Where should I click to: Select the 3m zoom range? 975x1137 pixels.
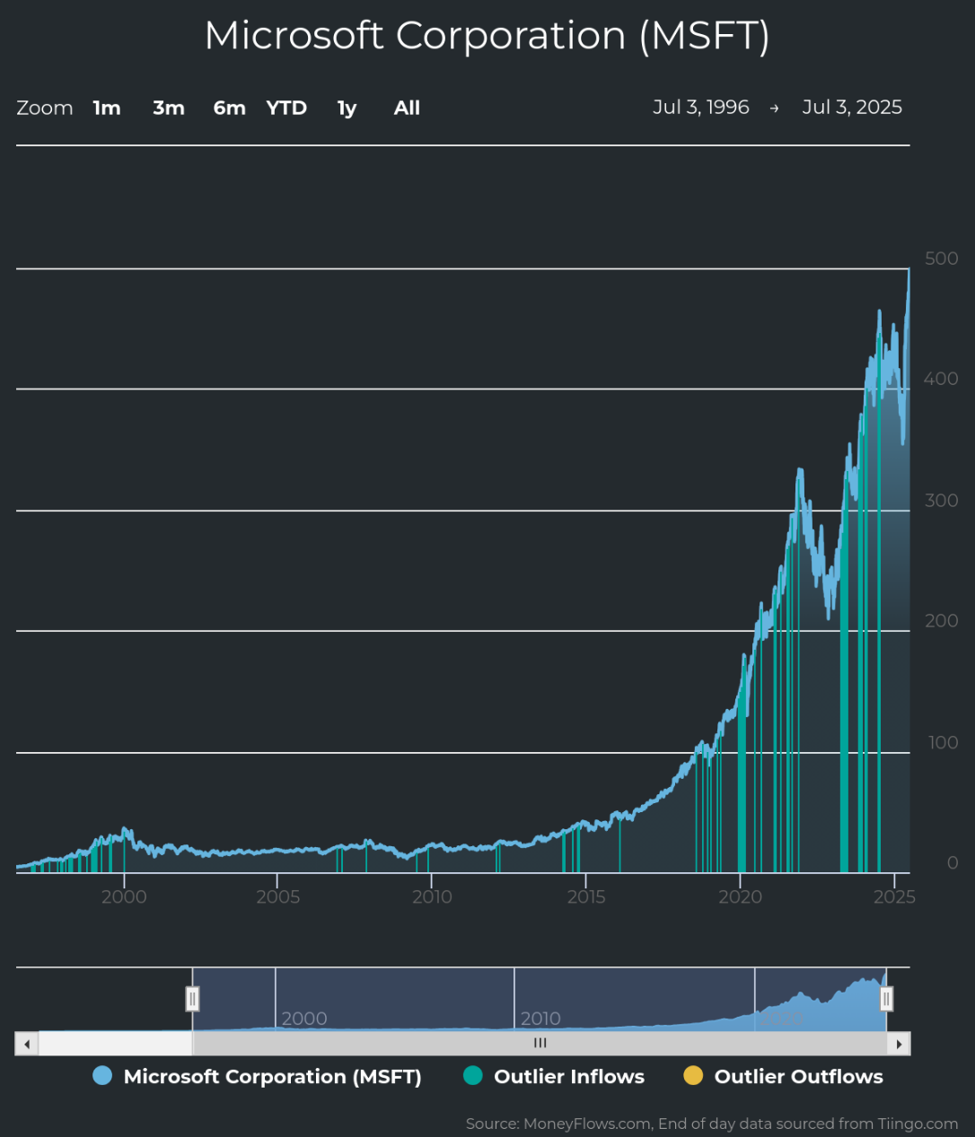pyautogui.click(x=169, y=108)
